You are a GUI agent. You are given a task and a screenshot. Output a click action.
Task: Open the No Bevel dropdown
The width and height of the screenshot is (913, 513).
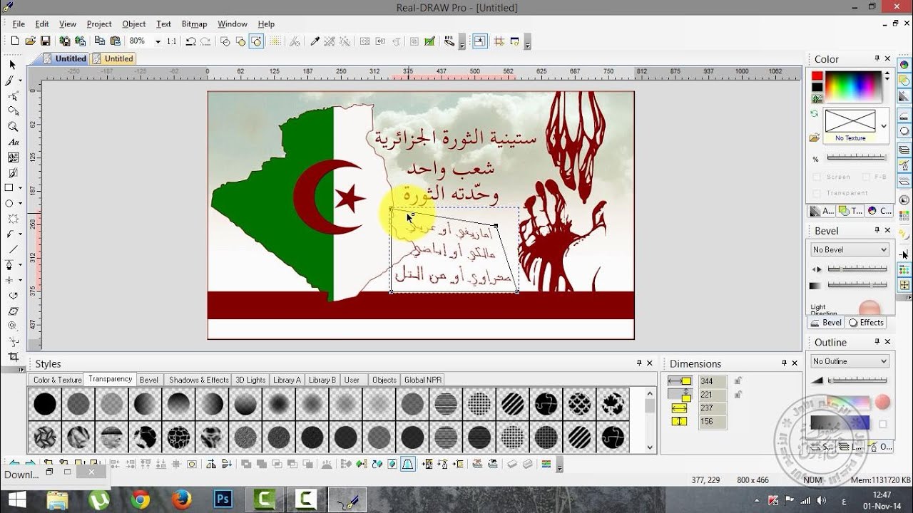pyautogui.click(x=850, y=249)
